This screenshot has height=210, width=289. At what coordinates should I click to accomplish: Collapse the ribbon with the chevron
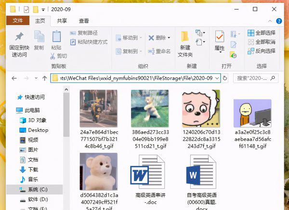pos(270,21)
